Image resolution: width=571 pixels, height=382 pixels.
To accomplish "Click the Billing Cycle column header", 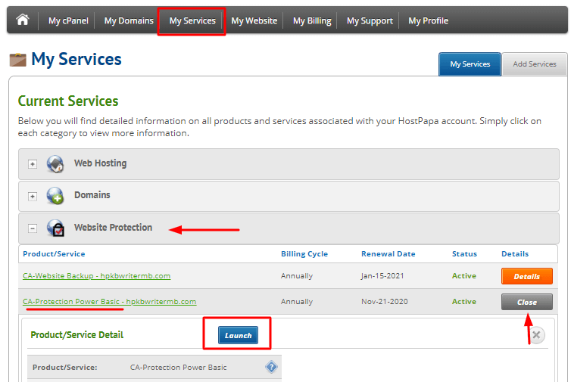I will [304, 254].
